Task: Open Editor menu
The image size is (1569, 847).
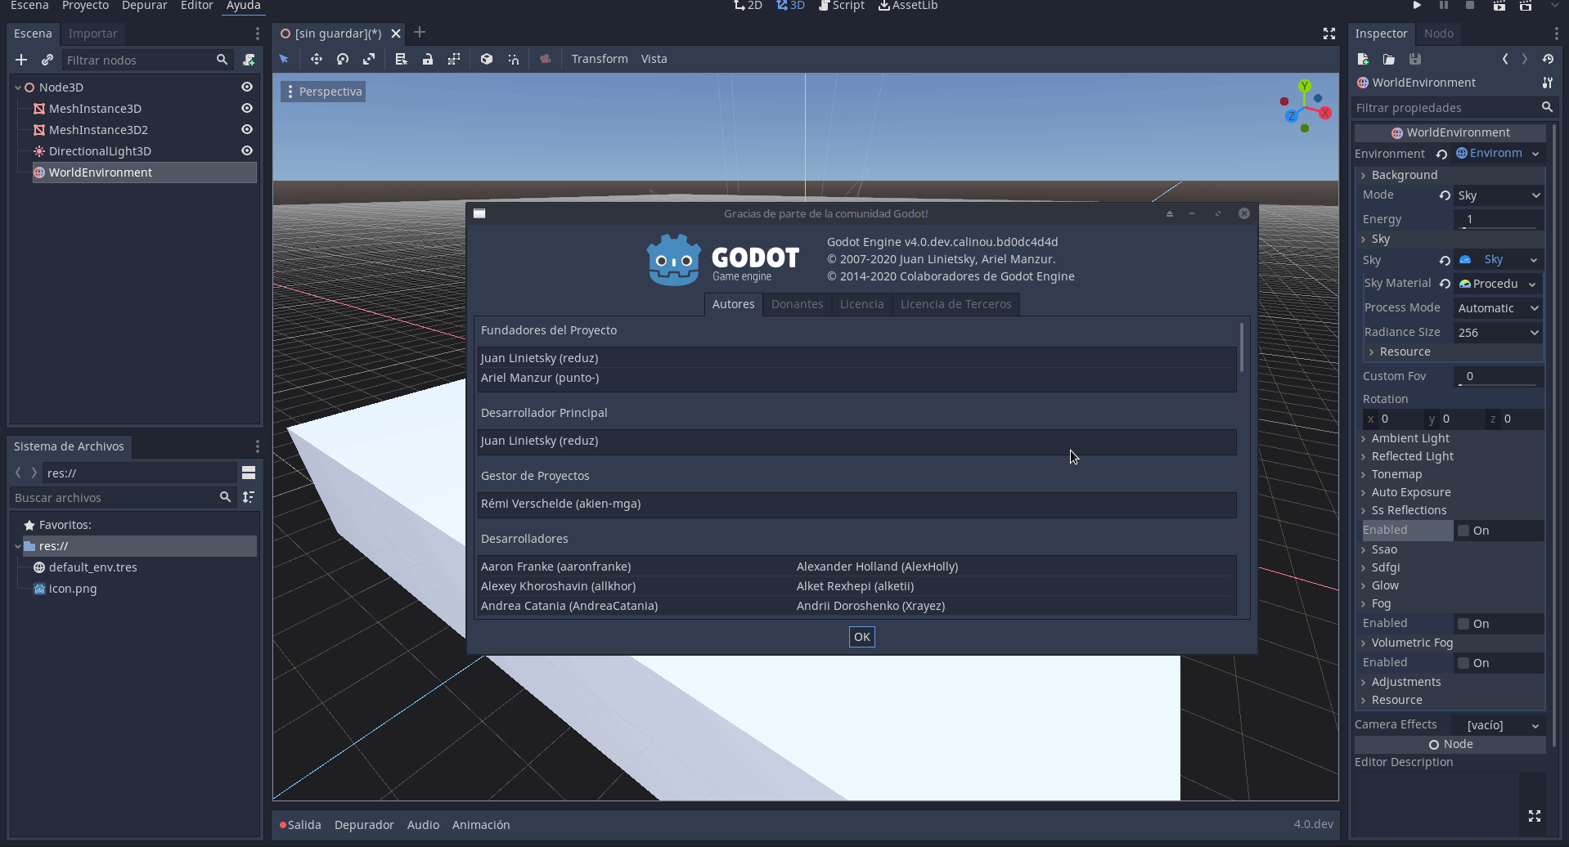Action: 196,6
